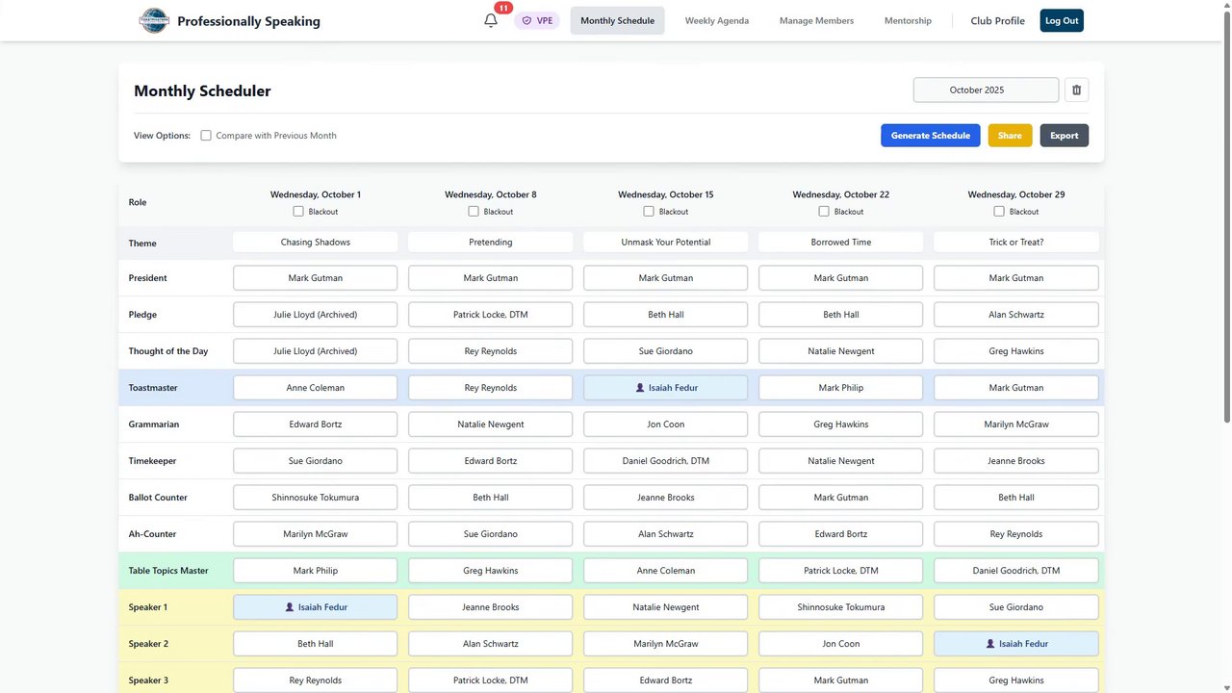Select October 22 Speaker 1 cell Shinnosuke Tokumura
The image size is (1232, 693).
point(841,607)
